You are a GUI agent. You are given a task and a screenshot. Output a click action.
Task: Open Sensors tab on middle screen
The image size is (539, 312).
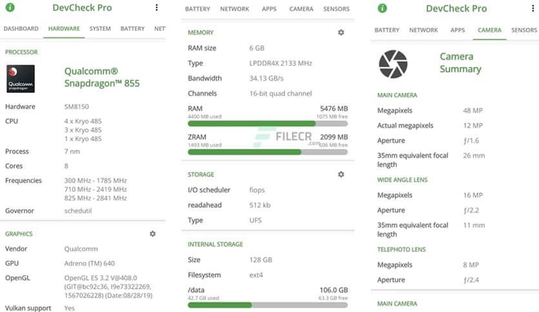pos(336,9)
